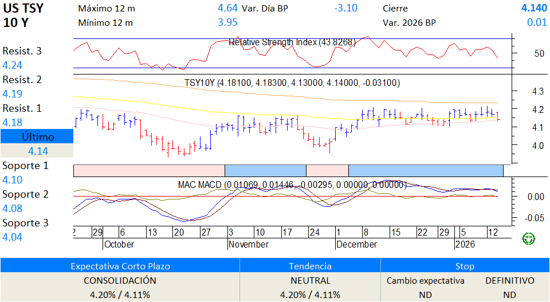Viewport: 550px width, 302px height.
Task: Click the green smiley face icon
Action: pyautogui.click(x=528, y=238)
